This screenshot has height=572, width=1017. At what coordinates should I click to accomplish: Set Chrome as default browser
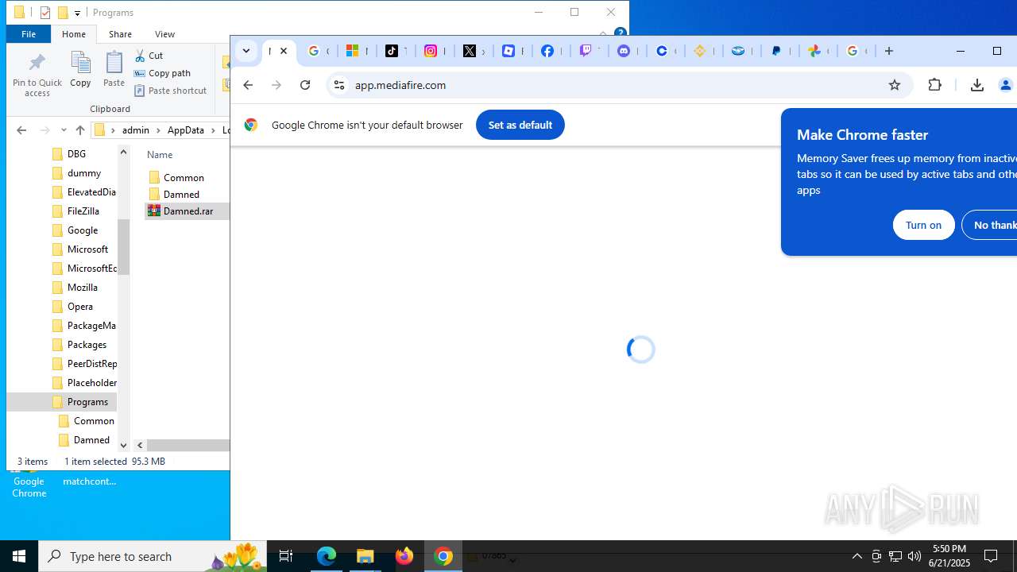[x=520, y=125]
